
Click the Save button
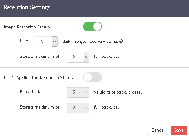[179, 130]
